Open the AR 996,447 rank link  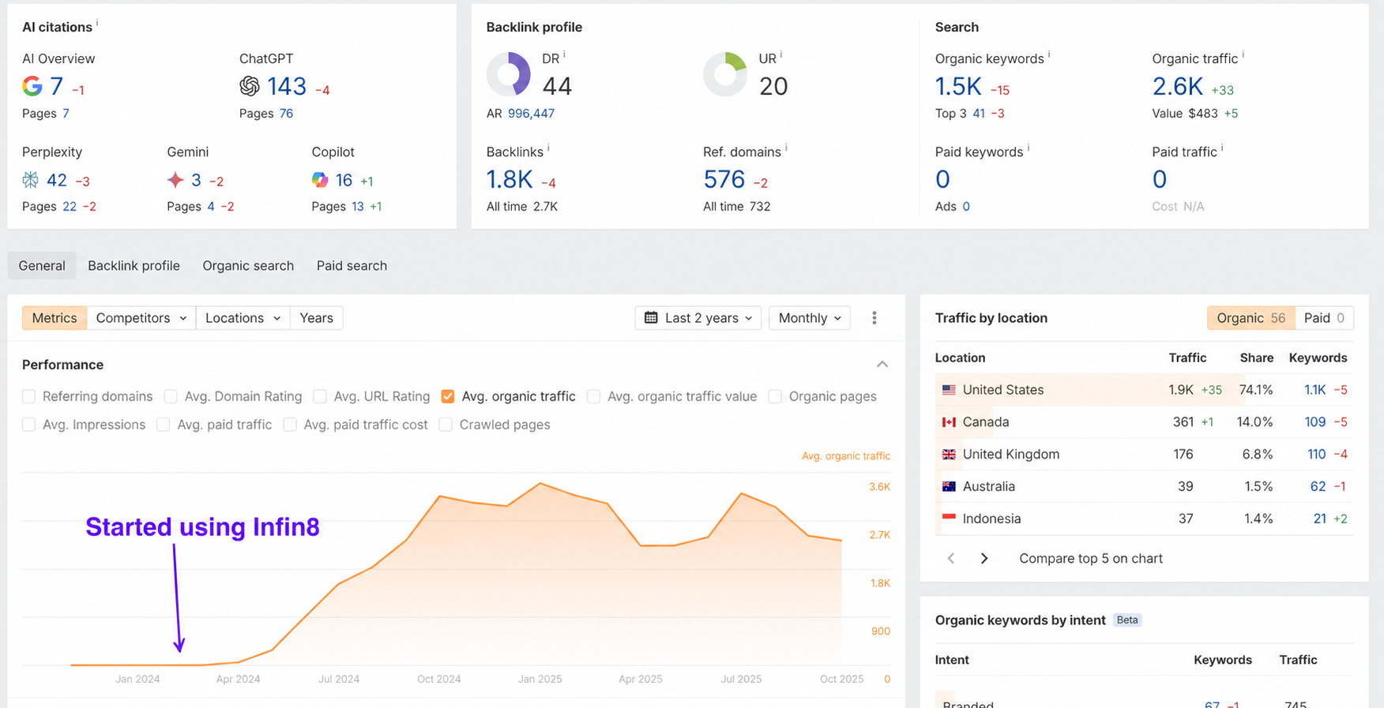pos(531,114)
